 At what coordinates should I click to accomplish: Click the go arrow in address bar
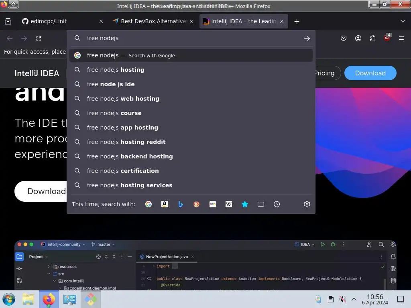(x=307, y=38)
